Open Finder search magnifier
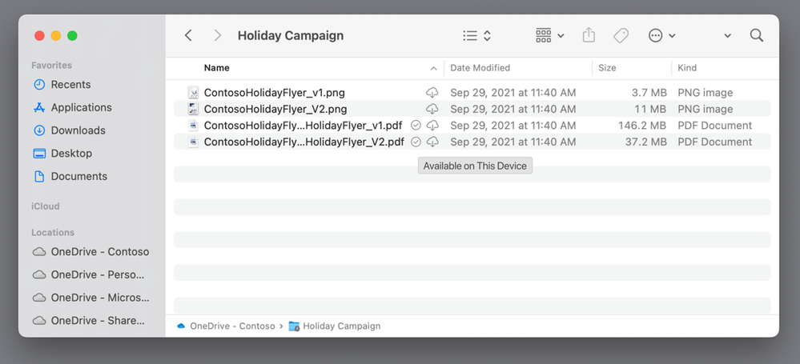 coord(757,35)
